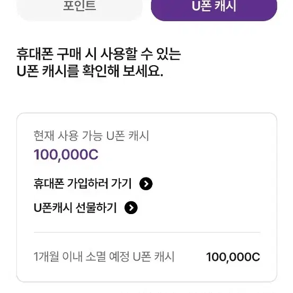Switch to the 포인트 tab
The height and width of the screenshot is (293, 293).
(x=79, y=8)
